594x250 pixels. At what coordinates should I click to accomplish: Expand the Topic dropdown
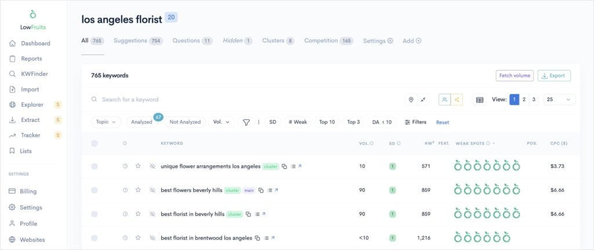tap(106, 122)
